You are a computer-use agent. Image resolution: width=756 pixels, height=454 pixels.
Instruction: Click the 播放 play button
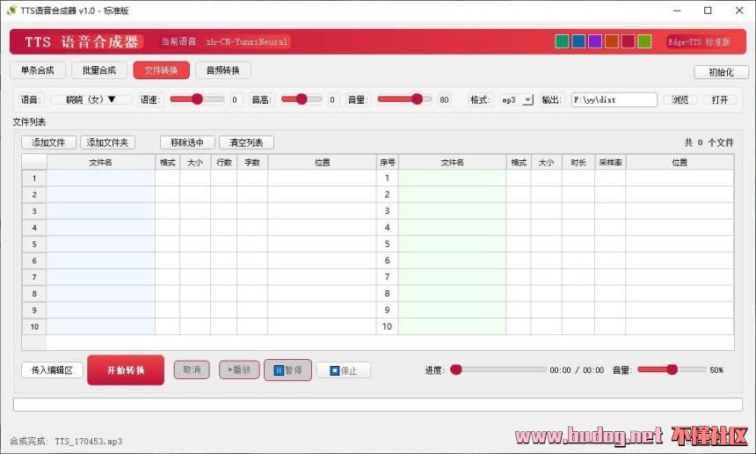click(239, 370)
